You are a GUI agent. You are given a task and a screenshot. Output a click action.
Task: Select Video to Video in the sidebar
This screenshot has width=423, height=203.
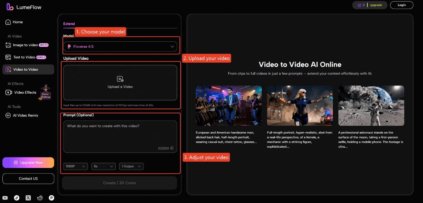pos(28,69)
